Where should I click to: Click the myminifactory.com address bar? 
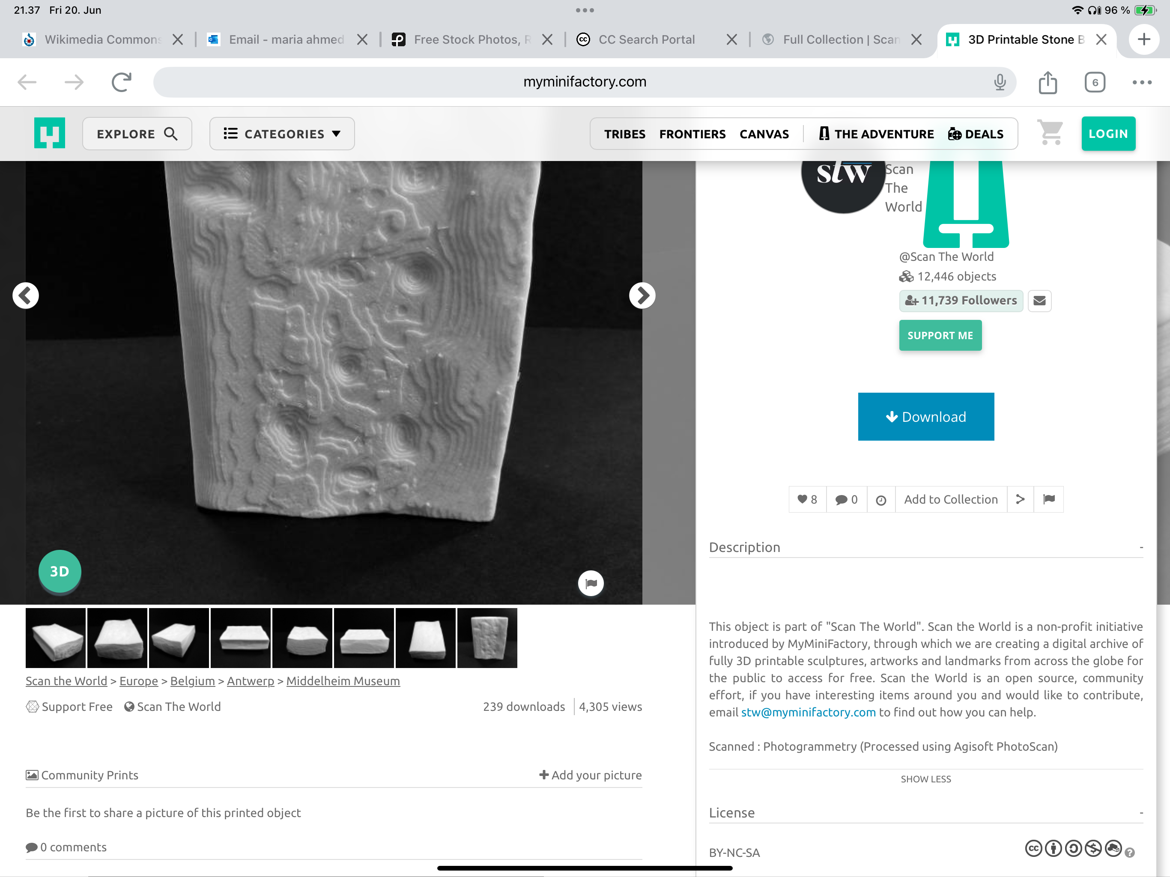[584, 82]
